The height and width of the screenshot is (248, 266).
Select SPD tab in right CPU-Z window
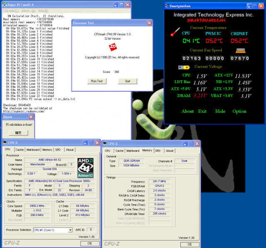(x=158, y=151)
